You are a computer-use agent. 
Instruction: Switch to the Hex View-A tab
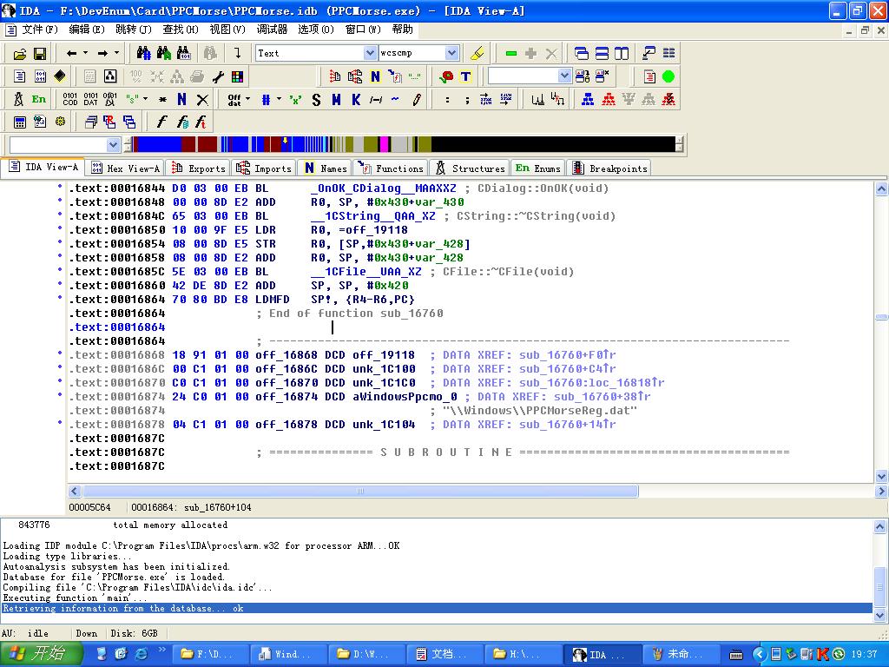point(126,168)
